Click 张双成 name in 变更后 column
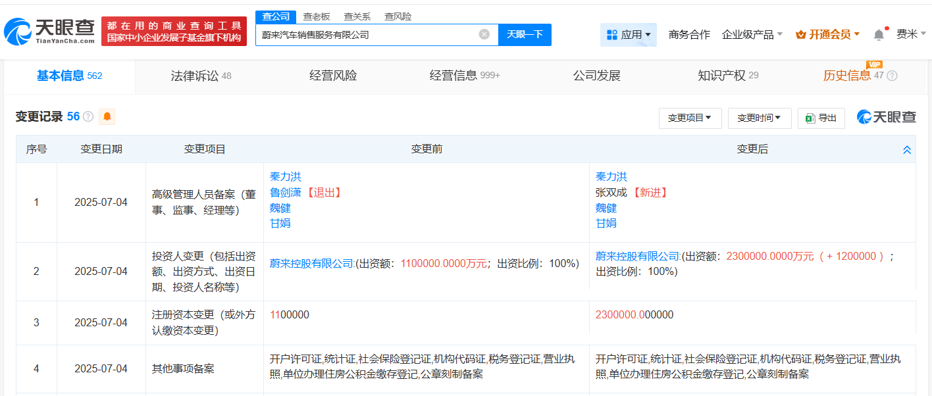This screenshot has width=932, height=396. pos(611,193)
